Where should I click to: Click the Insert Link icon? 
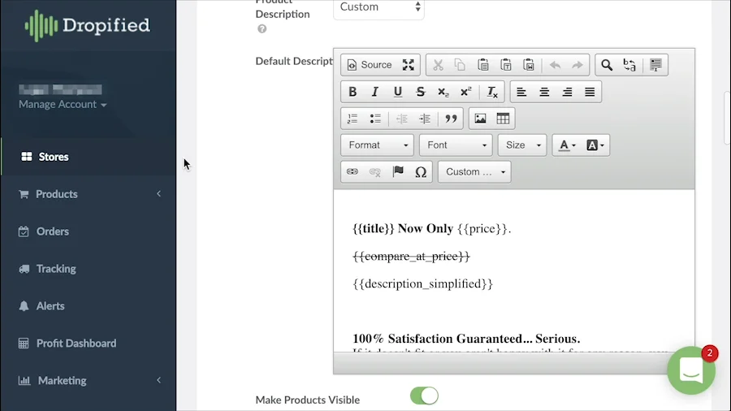pos(353,171)
